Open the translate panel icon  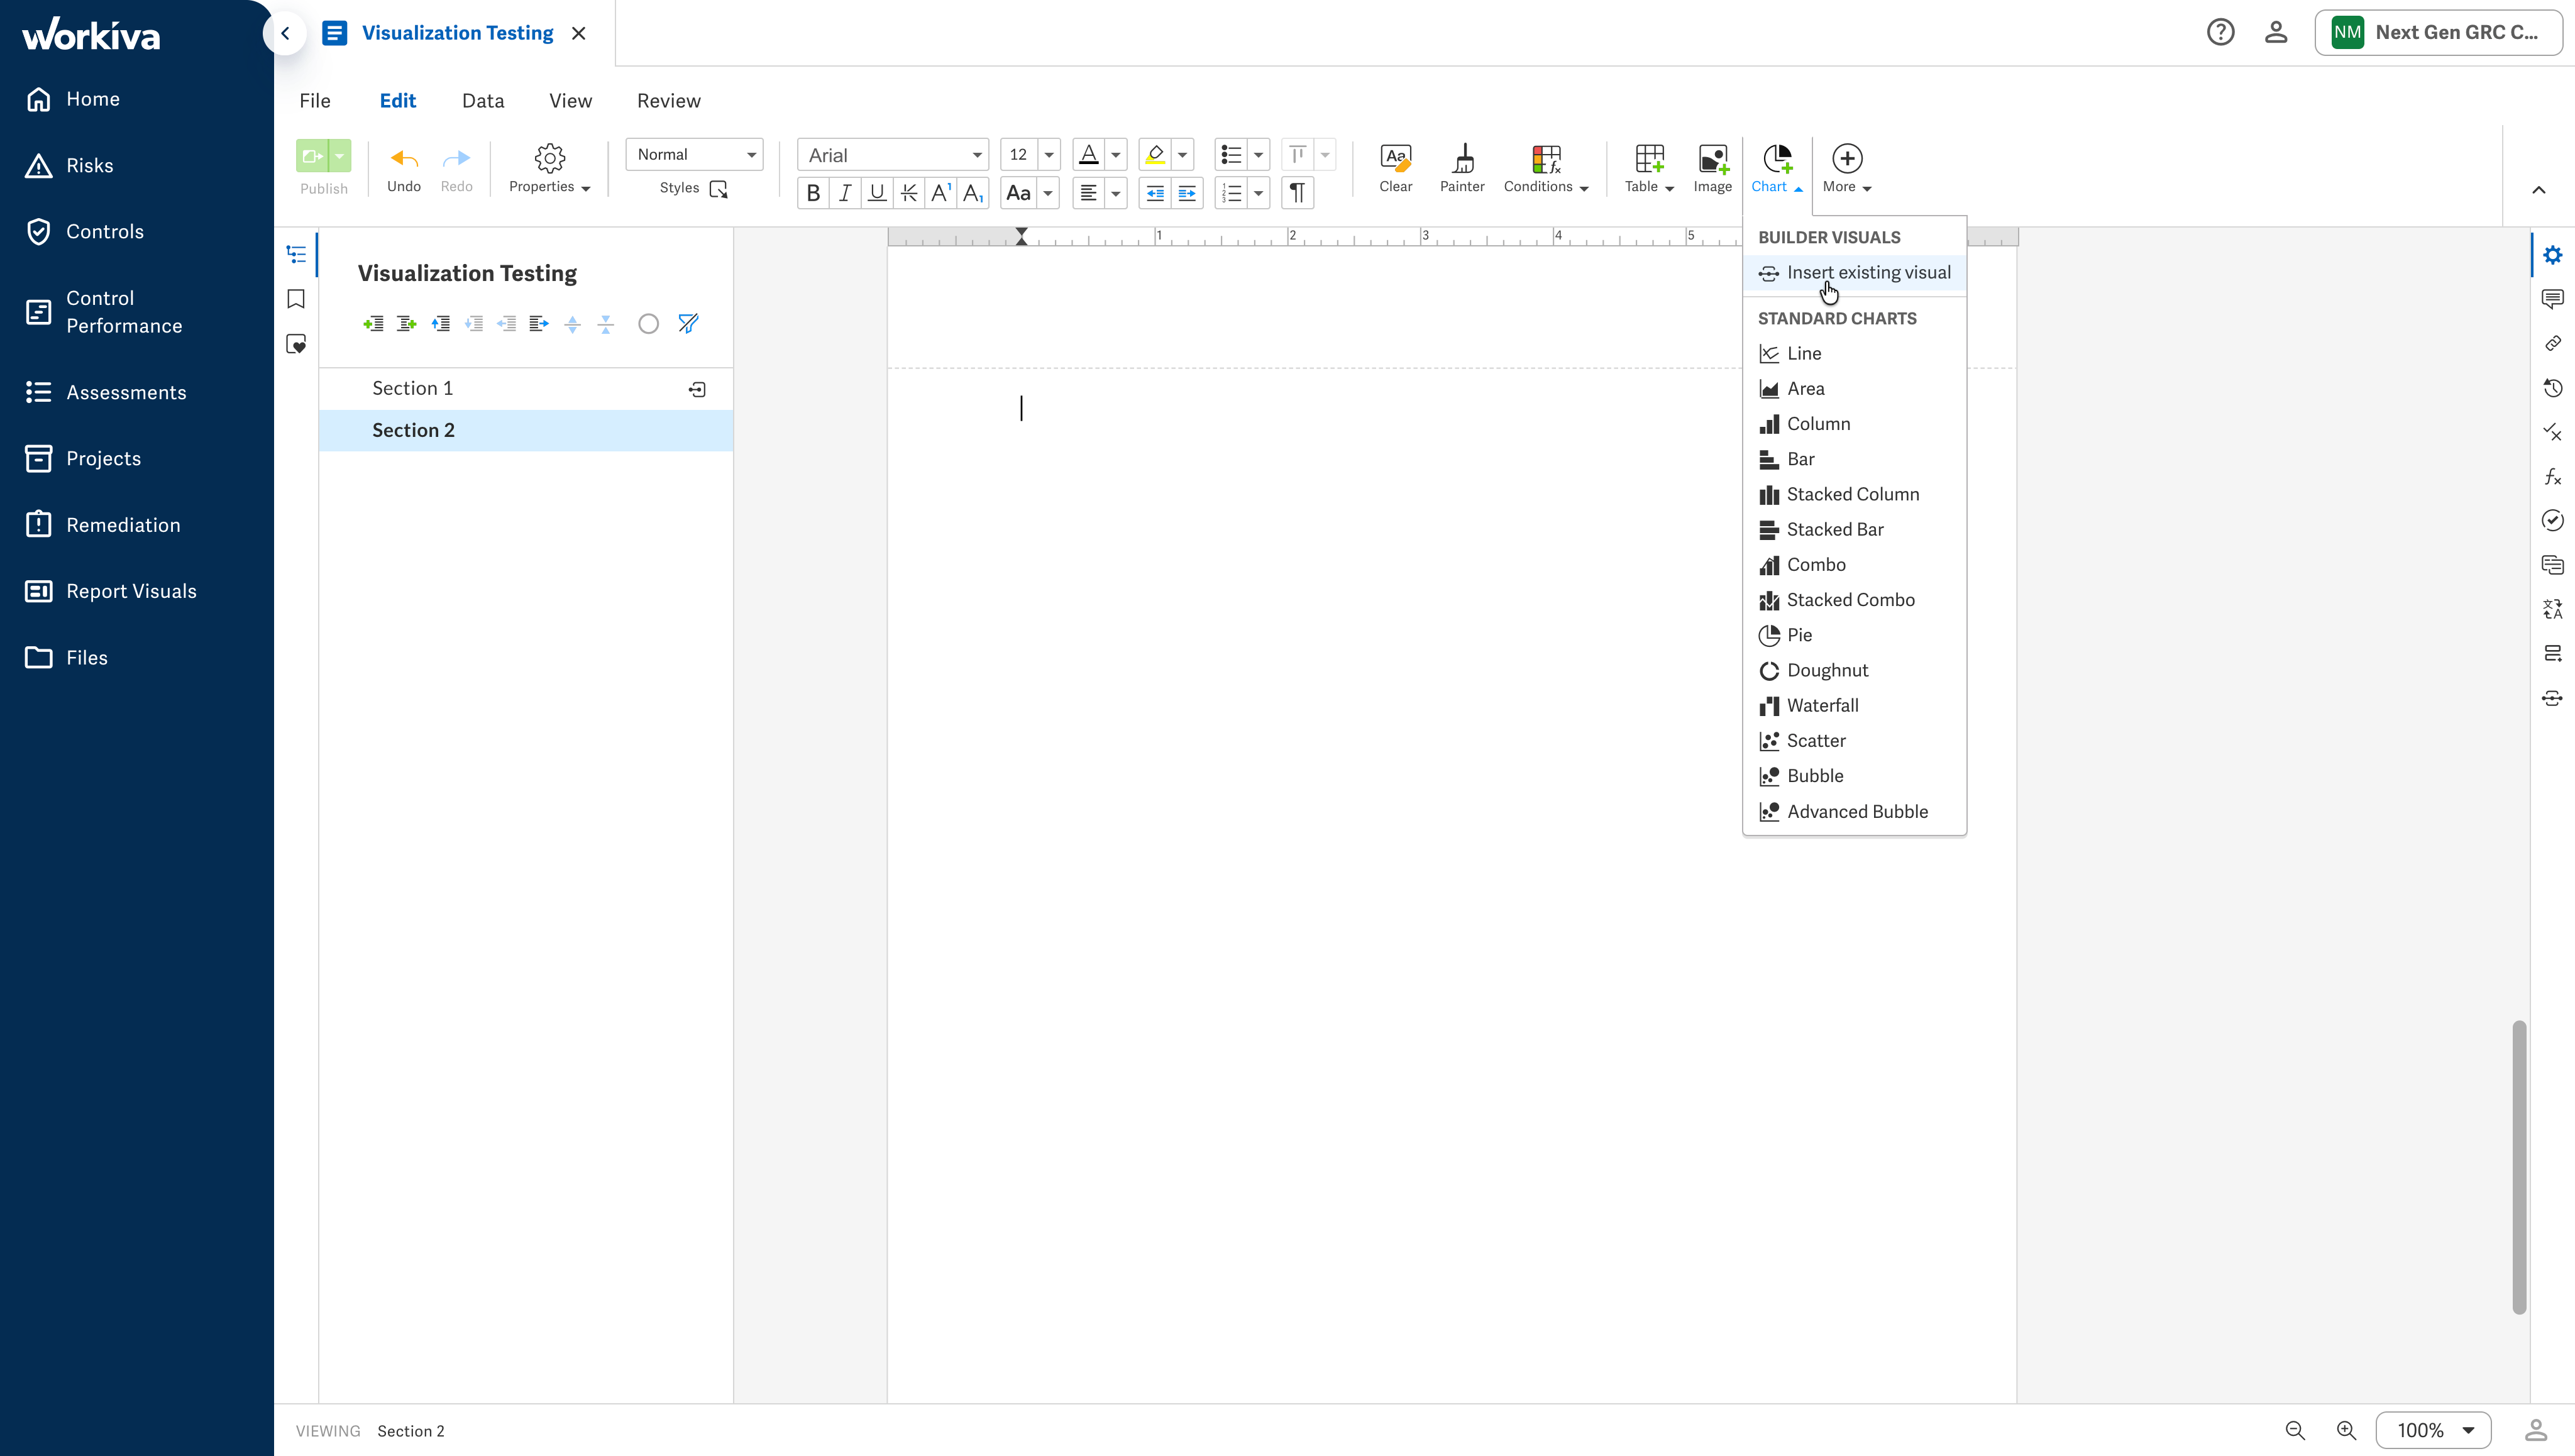(x=2552, y=609)
